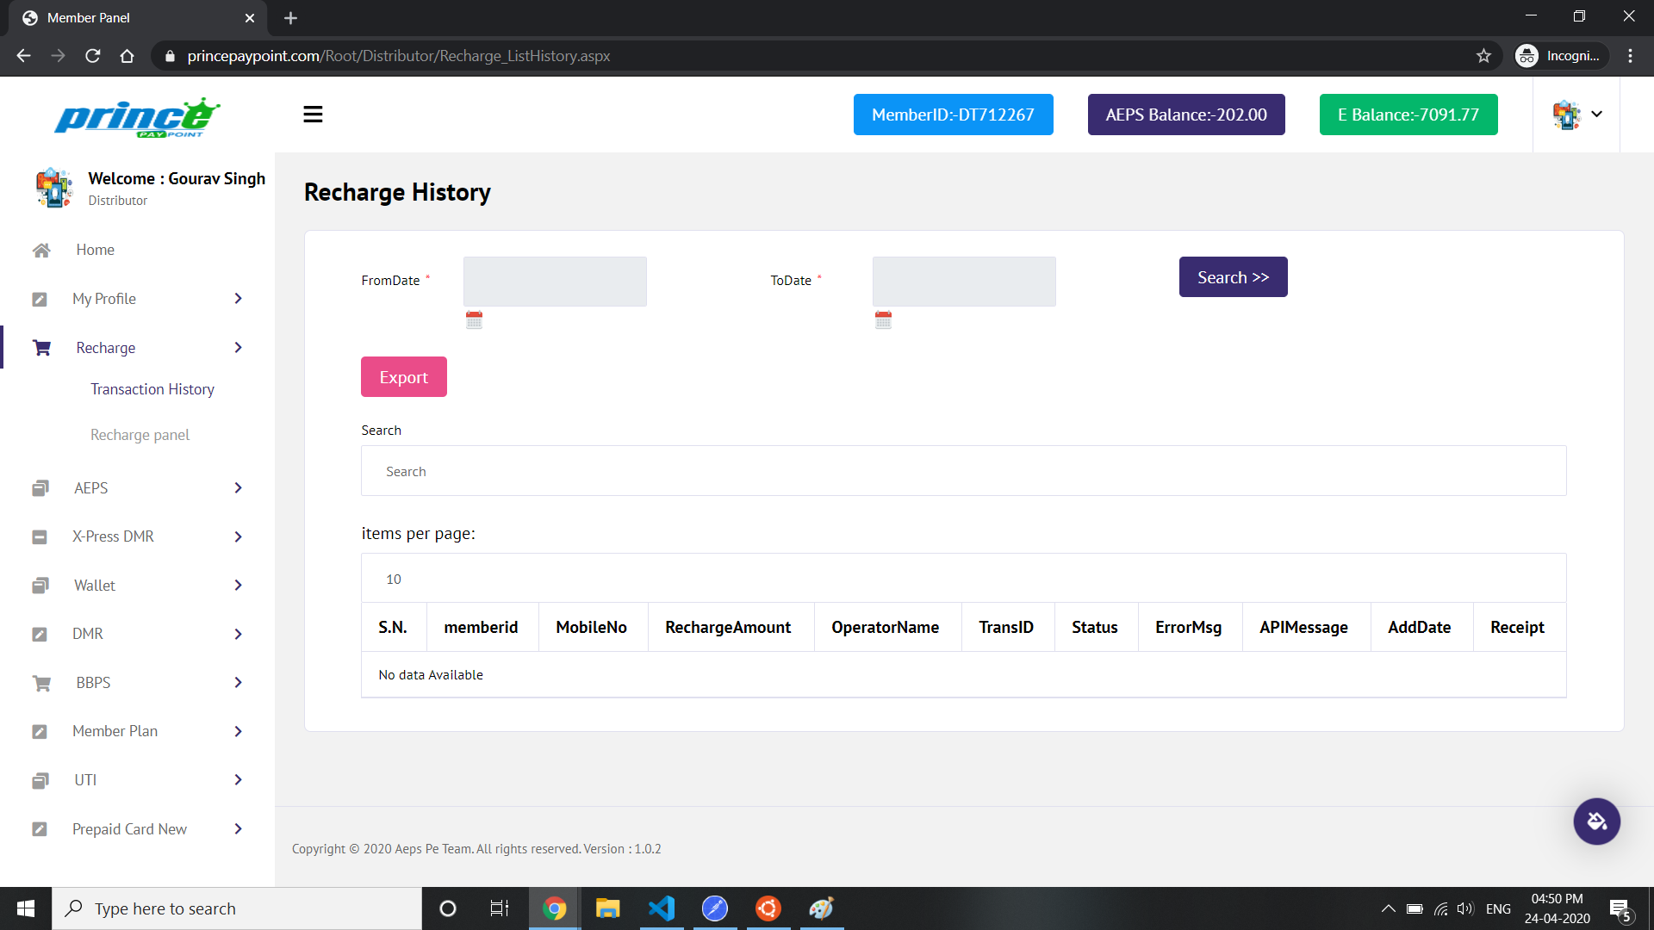Open the header profile dropdown arrow

(1596, 114)
